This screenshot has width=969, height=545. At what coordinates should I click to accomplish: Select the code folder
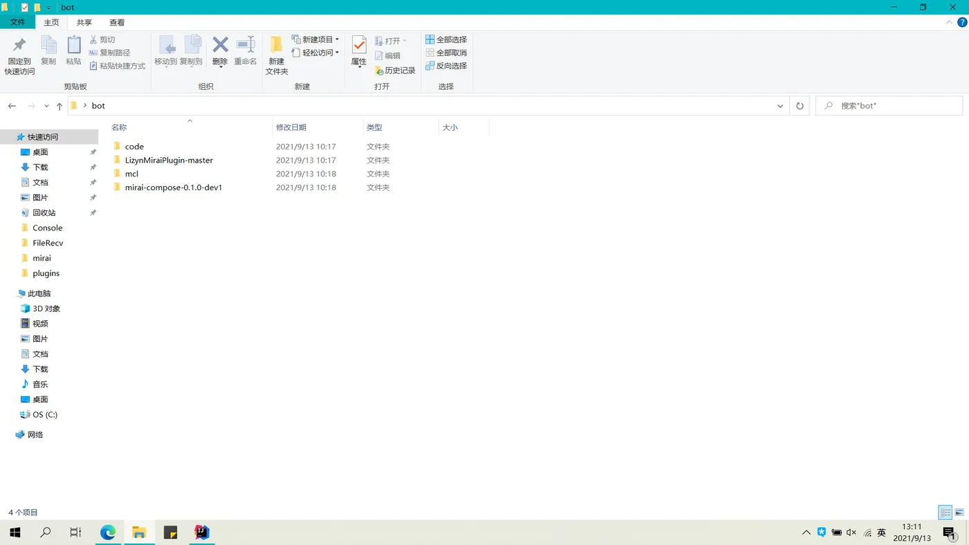click(x=134, y=147)
